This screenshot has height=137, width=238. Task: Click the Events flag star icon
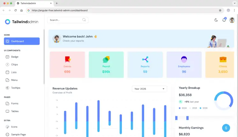click(68, 59)
